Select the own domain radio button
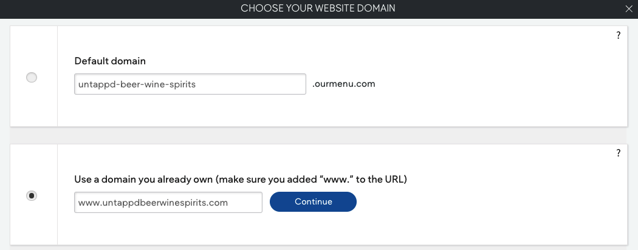This screenshot has height=250, width=638. (x=32, y=195)
